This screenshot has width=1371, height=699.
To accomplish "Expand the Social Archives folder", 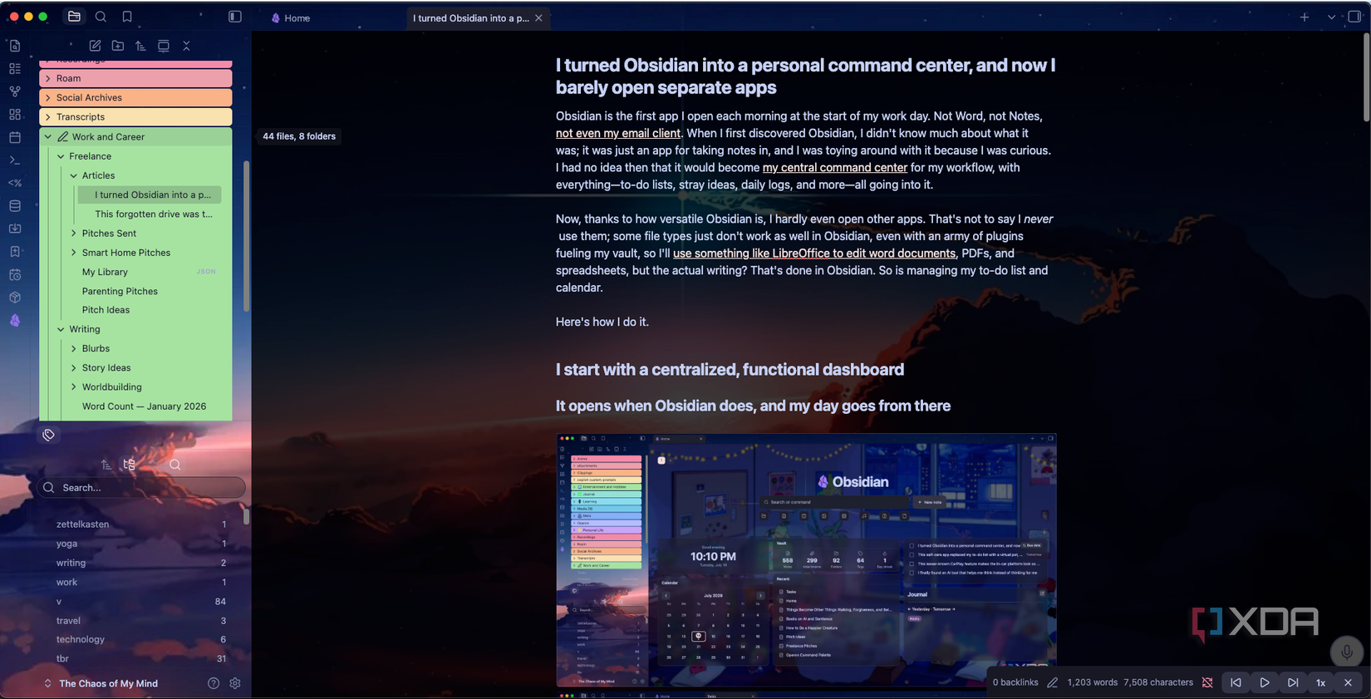I will pos(135,97).
